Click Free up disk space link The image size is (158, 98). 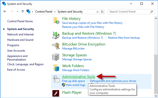[73, 81]
